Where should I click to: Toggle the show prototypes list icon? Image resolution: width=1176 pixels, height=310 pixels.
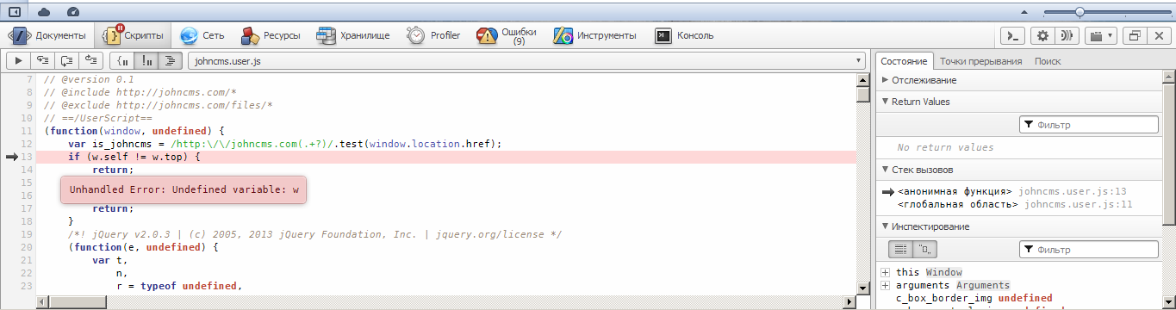(900, 250)
